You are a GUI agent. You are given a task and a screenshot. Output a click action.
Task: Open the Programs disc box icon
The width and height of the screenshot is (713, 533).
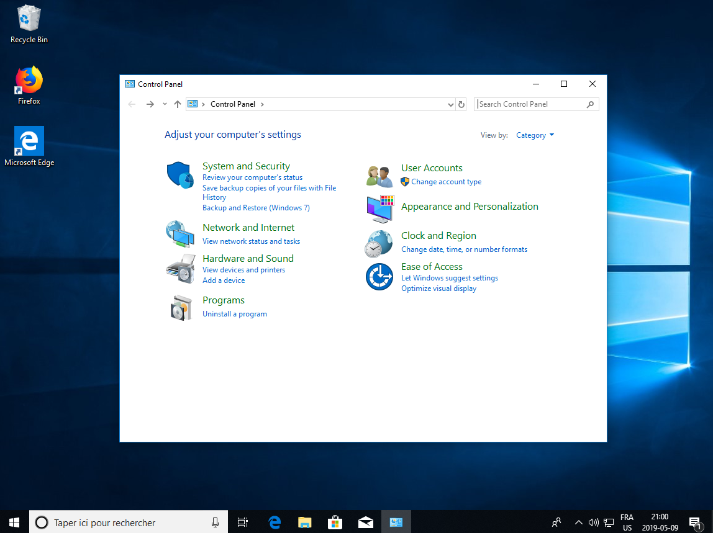[180, 307]
